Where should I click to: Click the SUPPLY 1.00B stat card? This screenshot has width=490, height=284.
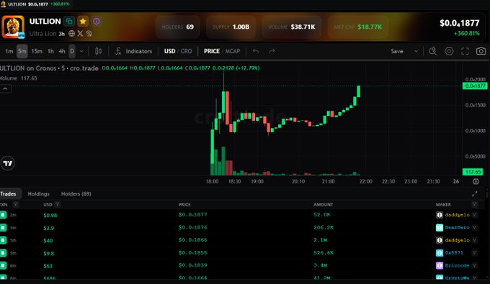[231, 27]
